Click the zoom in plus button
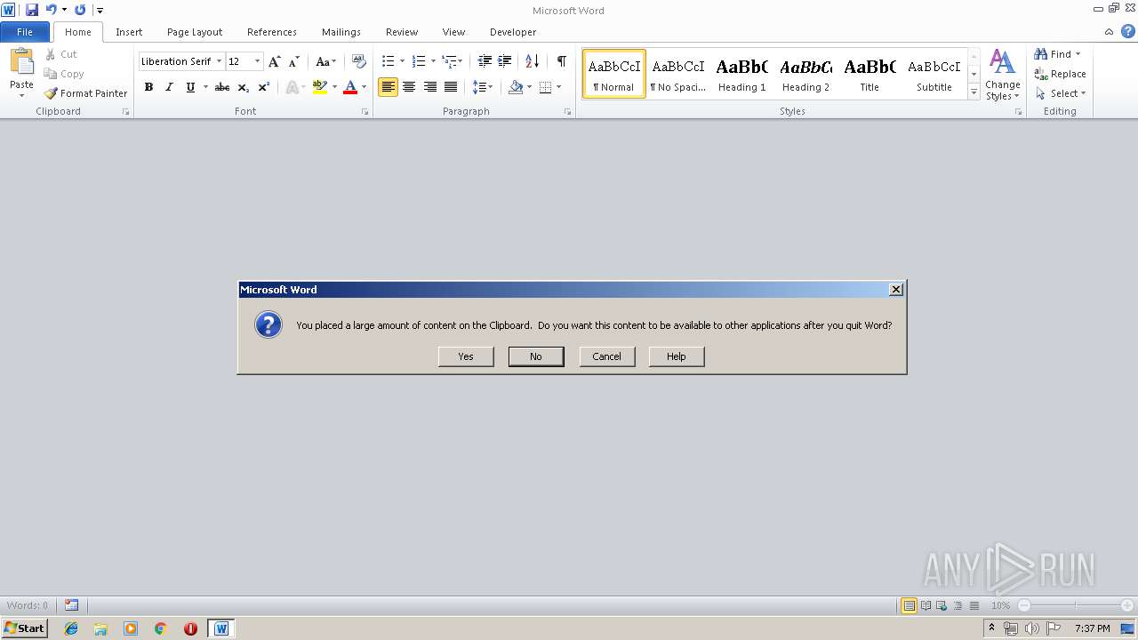 click(1126, 605)
